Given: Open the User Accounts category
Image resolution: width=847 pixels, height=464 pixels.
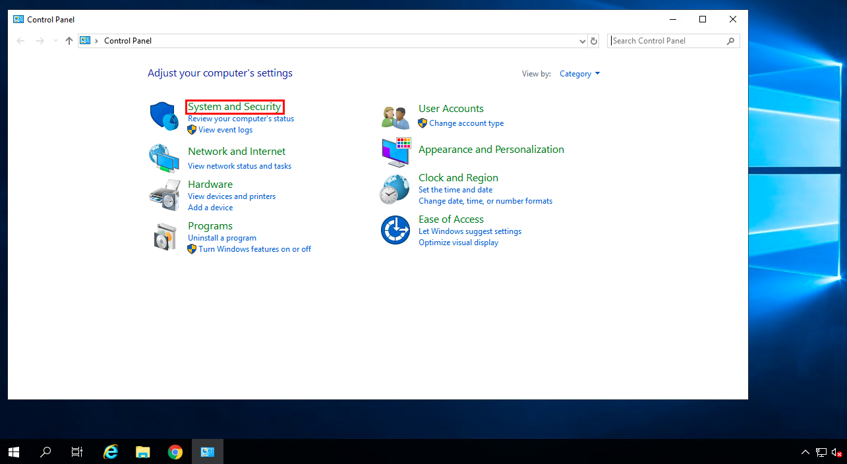Looking at the screenshot, I should (x=452, y=109).
